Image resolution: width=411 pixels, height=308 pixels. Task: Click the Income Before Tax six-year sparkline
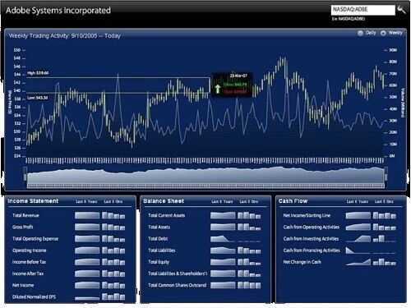[87, 262]
